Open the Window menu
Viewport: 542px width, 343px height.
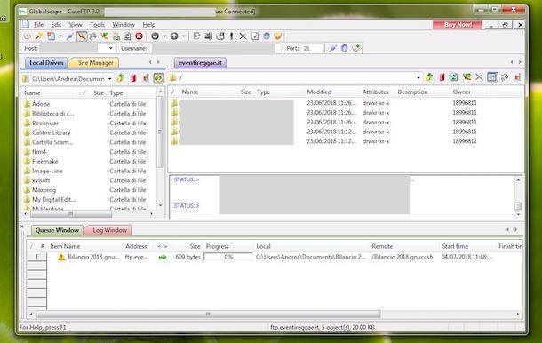tap(124, 25)
